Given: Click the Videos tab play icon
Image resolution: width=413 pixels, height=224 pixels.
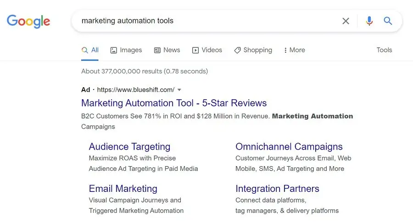Looking at the screenshot, I should [195, 50].
